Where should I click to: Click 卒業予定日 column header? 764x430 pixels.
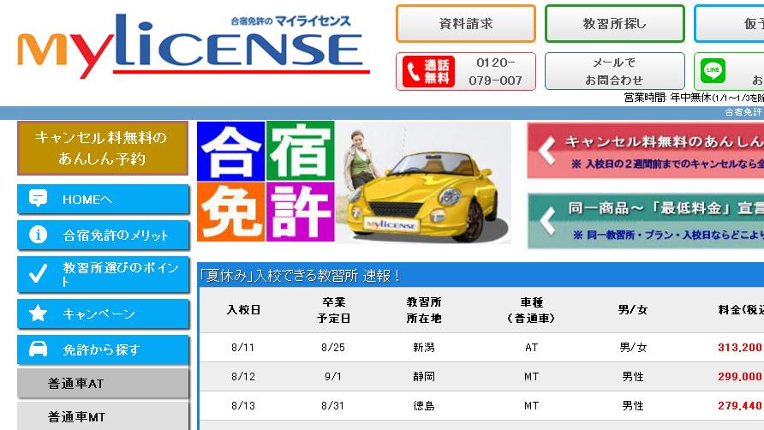click(x=334, y=310)
